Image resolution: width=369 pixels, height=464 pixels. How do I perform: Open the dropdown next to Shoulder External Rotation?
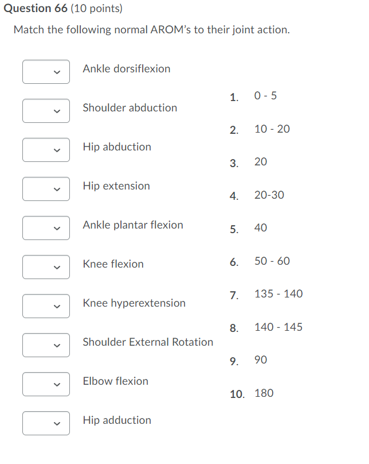(46, 345)
